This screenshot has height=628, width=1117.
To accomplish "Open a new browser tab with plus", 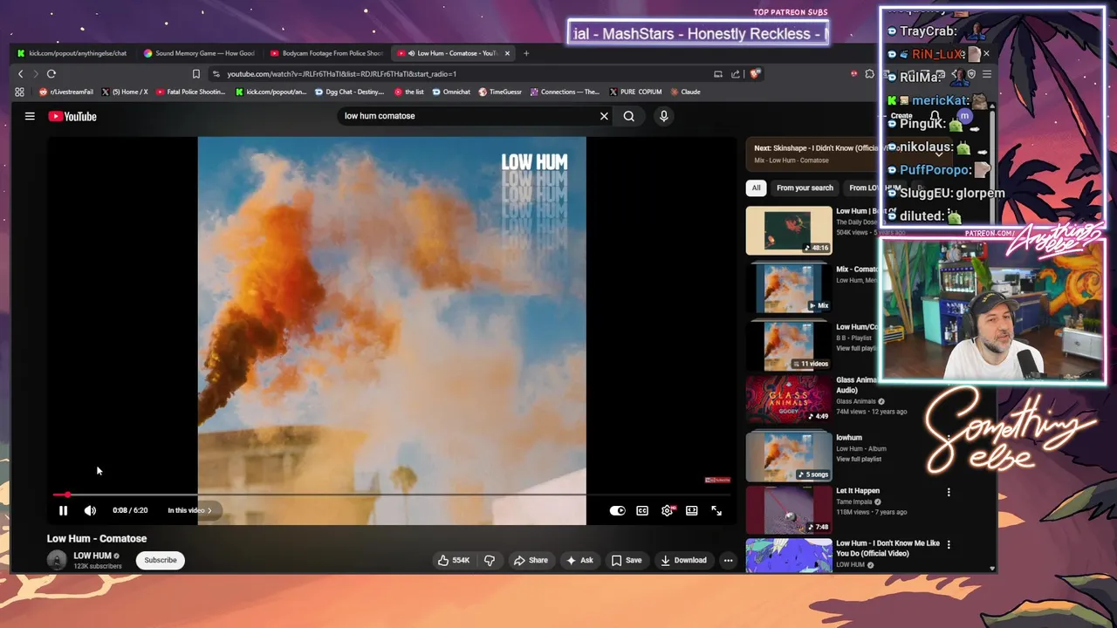I will click(x=526, y=53).
